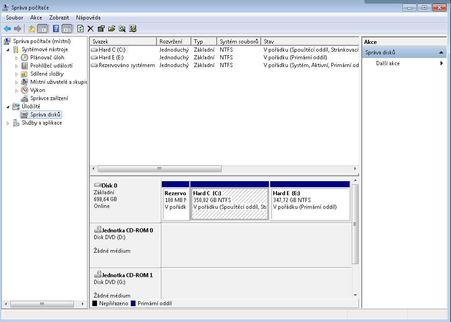Expand the Místní uživatelé a skupiny node
The image size is (451, 322).
16,82
